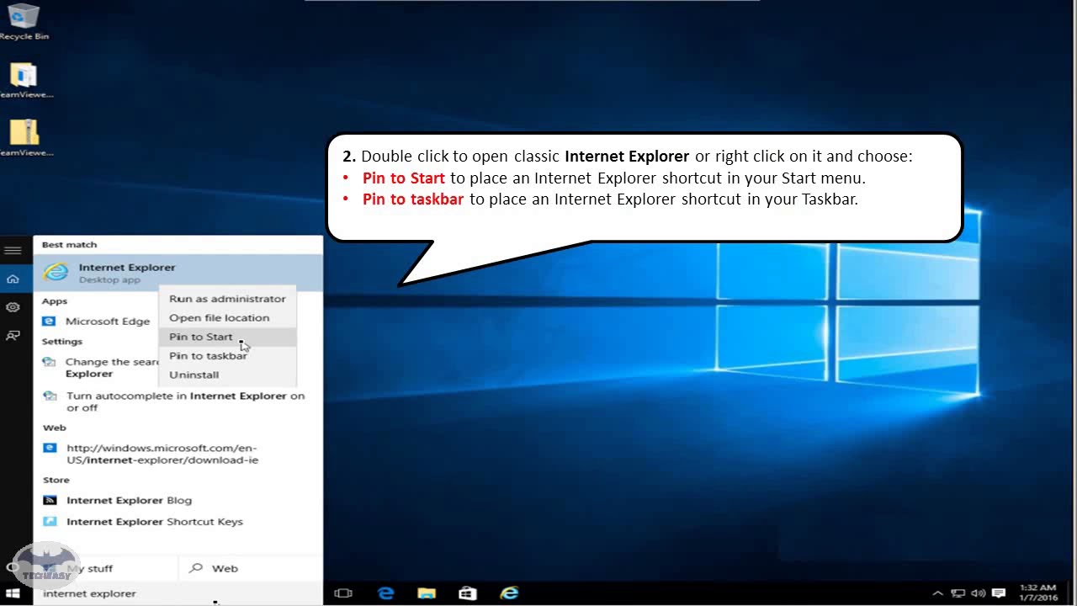
Task: Show hidden system tray icons
Action: 938,593
